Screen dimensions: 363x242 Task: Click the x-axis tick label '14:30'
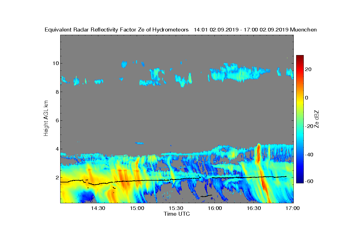pyautogui.click(x=98, y=208)
